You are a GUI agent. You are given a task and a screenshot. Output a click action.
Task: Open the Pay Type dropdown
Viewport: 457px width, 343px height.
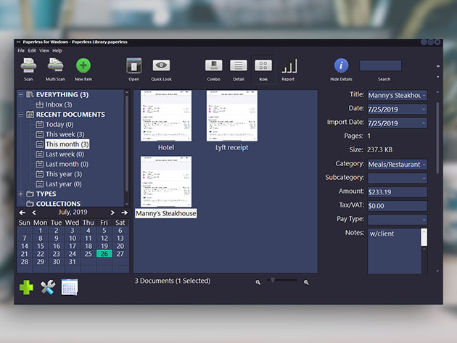[424, 220]
